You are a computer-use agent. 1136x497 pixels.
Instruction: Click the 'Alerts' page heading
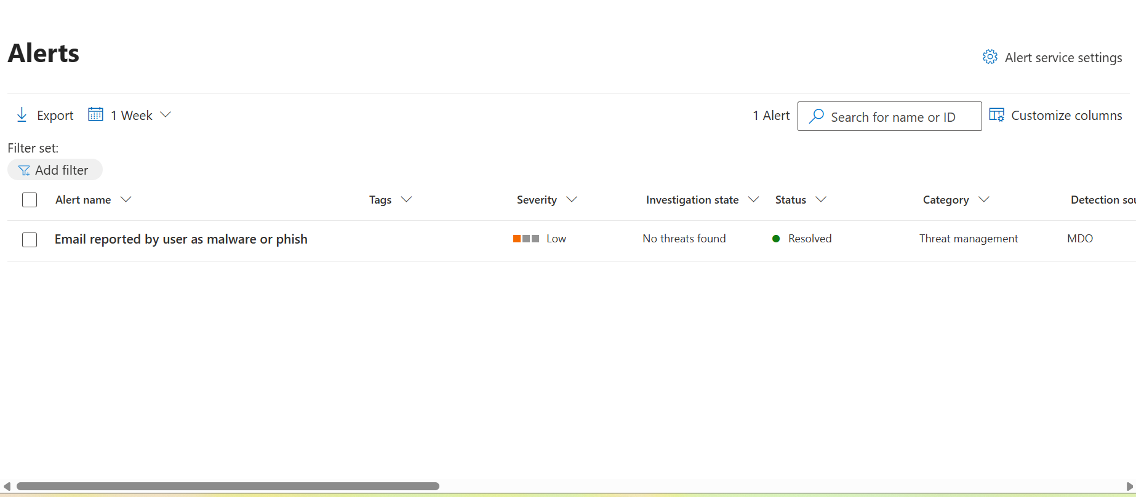coord(44,53)
